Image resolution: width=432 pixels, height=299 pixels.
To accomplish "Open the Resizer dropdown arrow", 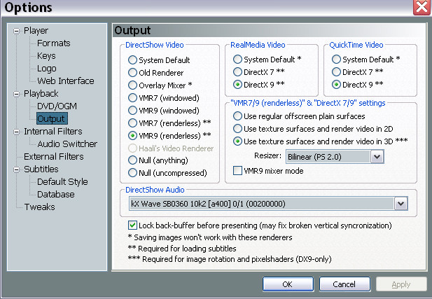I will click(x=377, y=157).
